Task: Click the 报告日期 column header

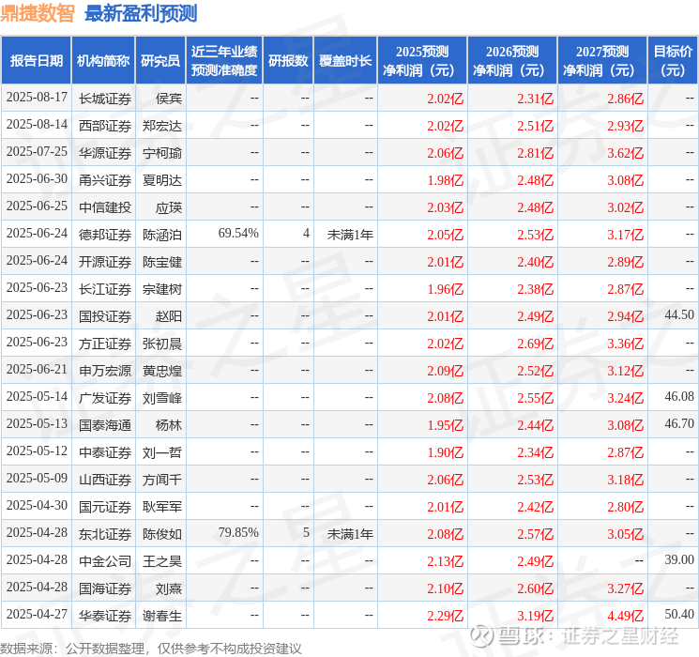Action: point(36,61)
